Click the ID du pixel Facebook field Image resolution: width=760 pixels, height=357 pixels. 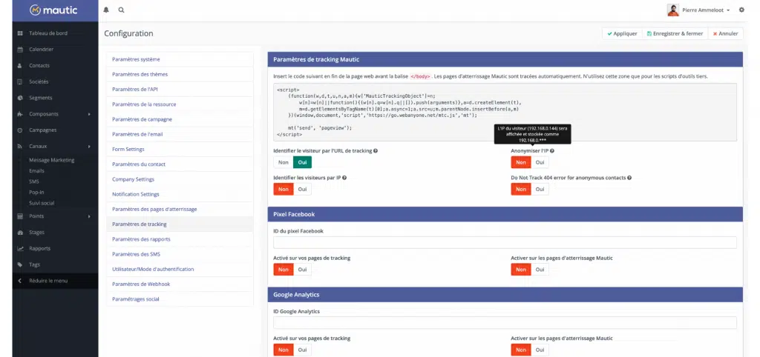coord(505,242)
